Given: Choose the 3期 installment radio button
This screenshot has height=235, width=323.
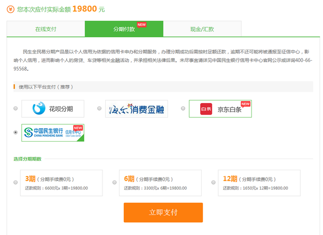Looking at the screenshot, I should 16,183.
